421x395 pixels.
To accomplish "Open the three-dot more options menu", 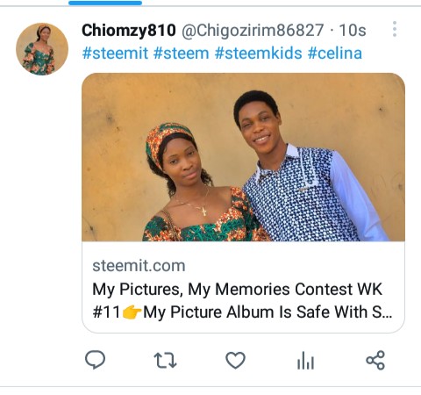I will pos(395,29).
